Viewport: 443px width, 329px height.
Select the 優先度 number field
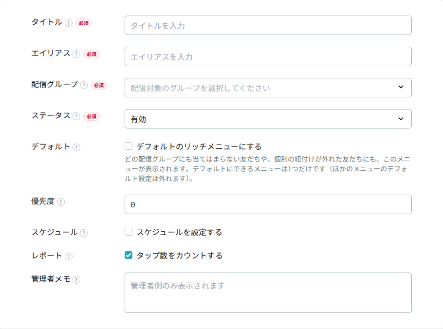click(x=268, y=204)
